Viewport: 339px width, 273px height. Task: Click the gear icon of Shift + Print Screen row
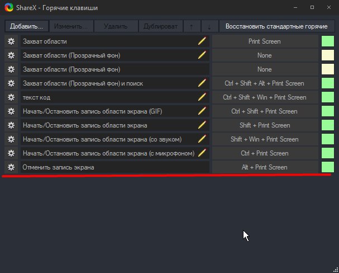tap(11, 125)
